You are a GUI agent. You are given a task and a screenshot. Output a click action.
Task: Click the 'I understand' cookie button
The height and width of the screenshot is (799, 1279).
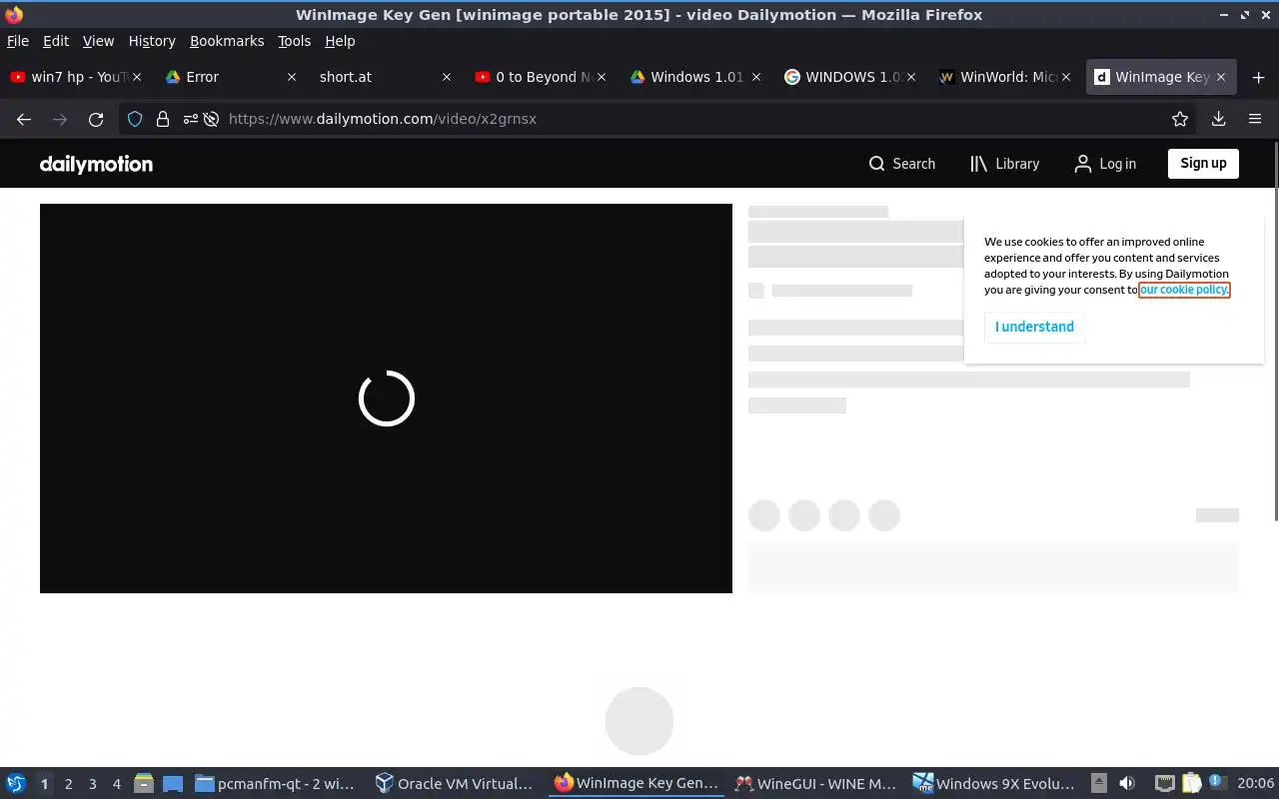click(1034, 327)
